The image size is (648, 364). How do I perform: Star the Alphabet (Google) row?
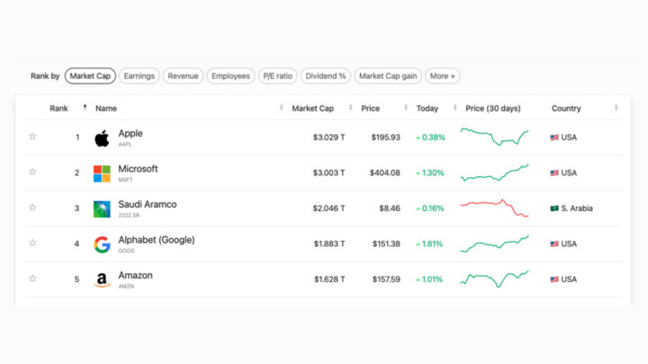[32, 243]
